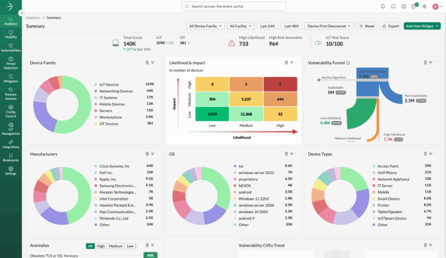Click the notifications bell icon
This screenshot has width=446, height=258.
383,6
